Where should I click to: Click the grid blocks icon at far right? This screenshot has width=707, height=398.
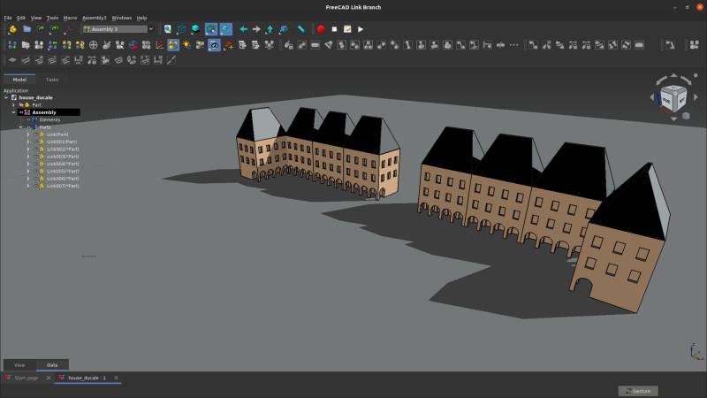(694, 45)
